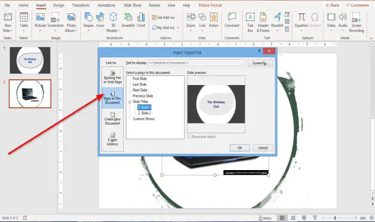Start Screen Recording from Media group
The image size is (375, 222).
pyautogui.click(x=356, y=22)
